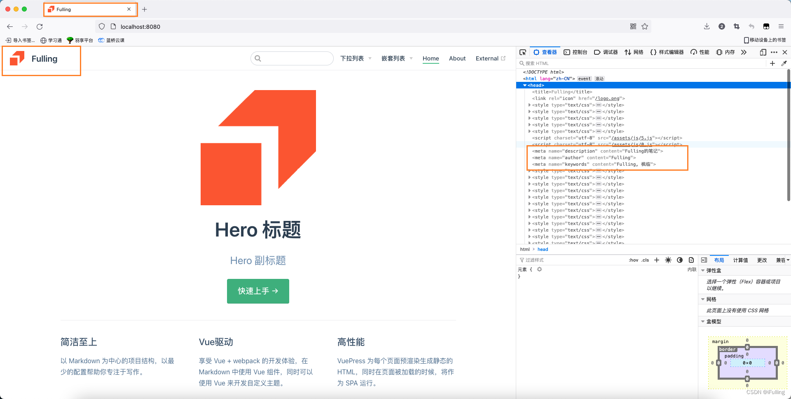Collapse the 弹性盒 flexbox section
This screenshot has height=399, width=791.
coord(703,270)
